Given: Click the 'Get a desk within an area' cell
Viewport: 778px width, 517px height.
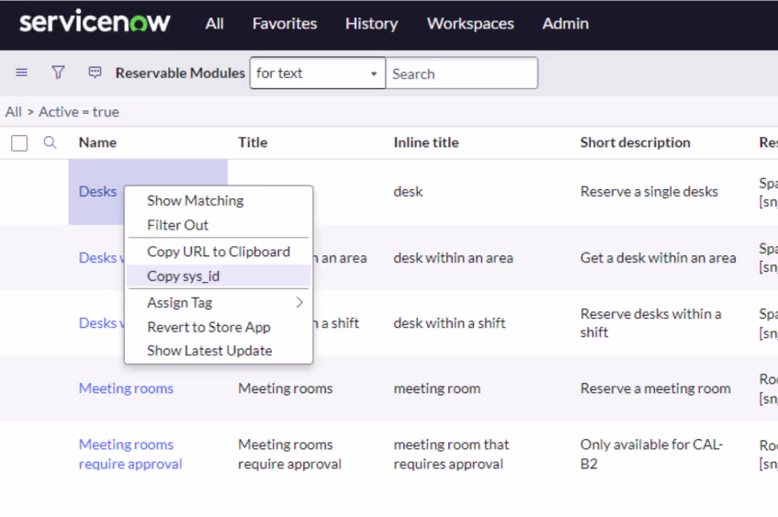Looking at the screenshot, I should (658, 258).
